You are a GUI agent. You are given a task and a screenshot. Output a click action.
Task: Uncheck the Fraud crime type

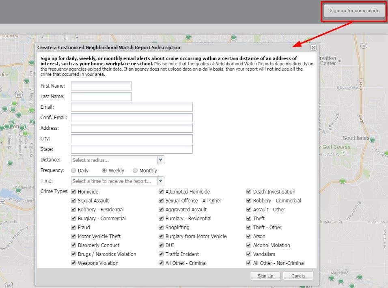[x=73, y=227]
